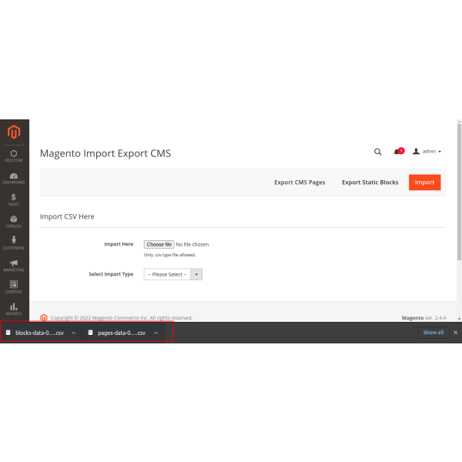Expand options for pages-data csv download
462x462 pixels.
tap(156, 333)
